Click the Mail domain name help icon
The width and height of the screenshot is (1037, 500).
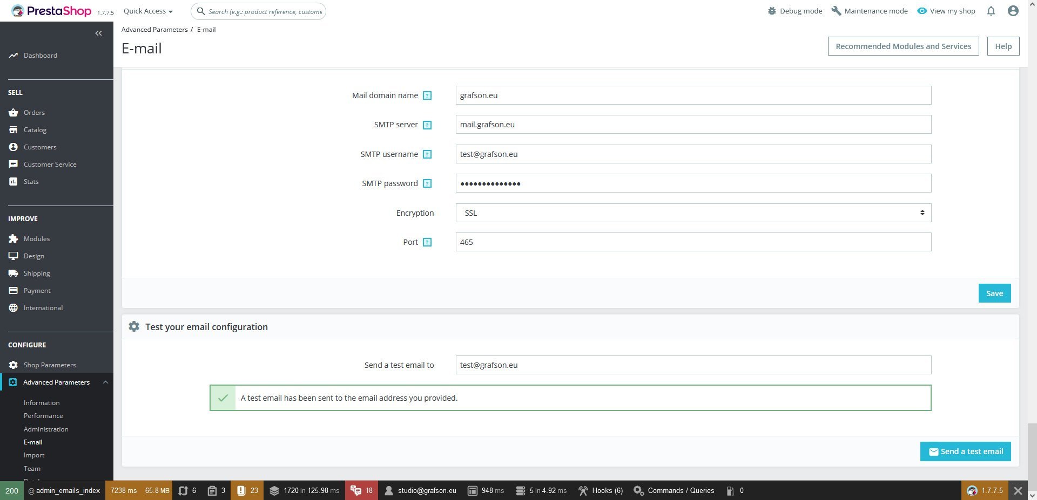427,95
